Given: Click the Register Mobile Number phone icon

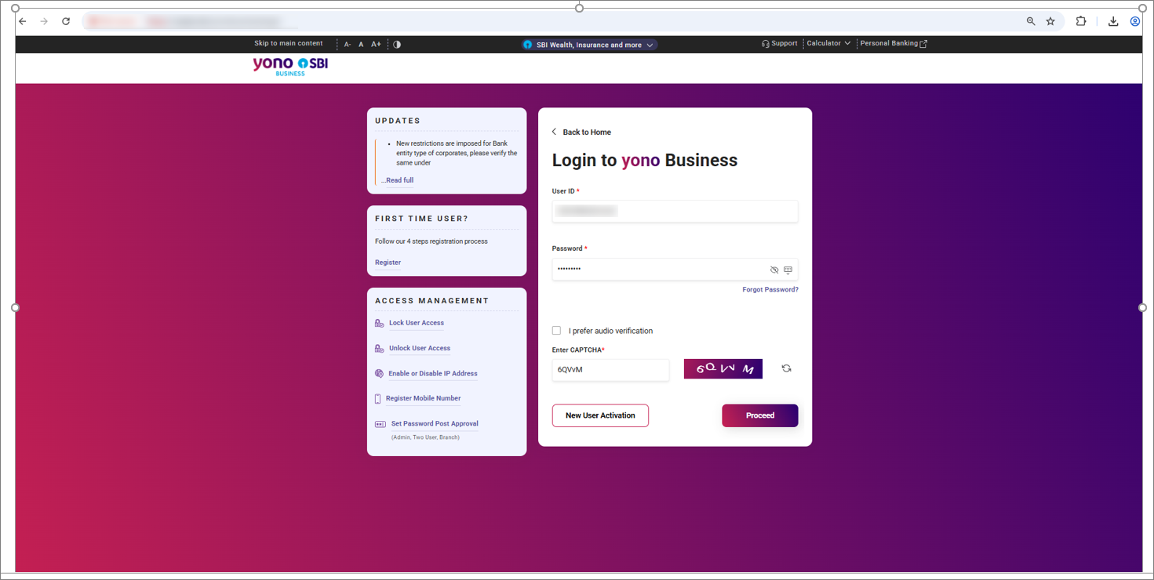Looking at the screenshot, I should [378, 399].
